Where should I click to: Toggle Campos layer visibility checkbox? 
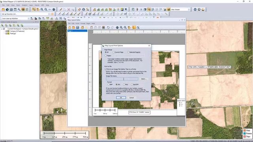7,31
